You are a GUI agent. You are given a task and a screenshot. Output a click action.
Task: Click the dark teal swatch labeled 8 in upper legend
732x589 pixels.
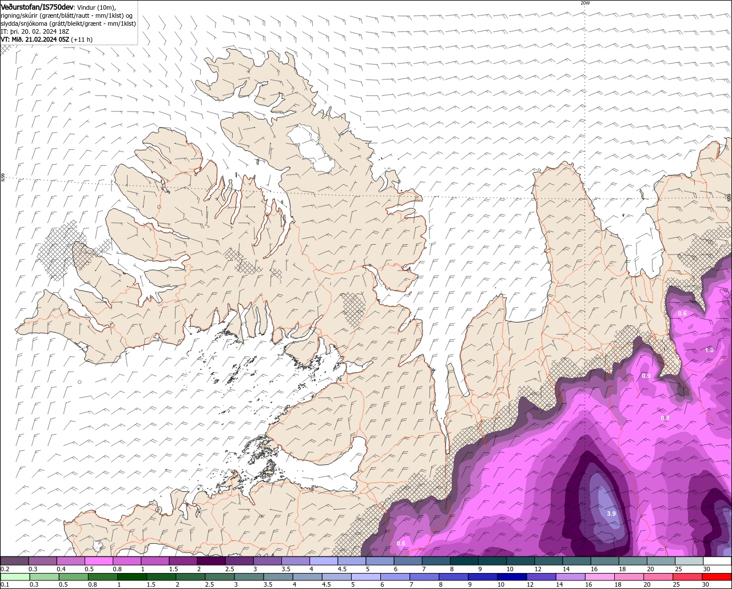click(464, 561)
